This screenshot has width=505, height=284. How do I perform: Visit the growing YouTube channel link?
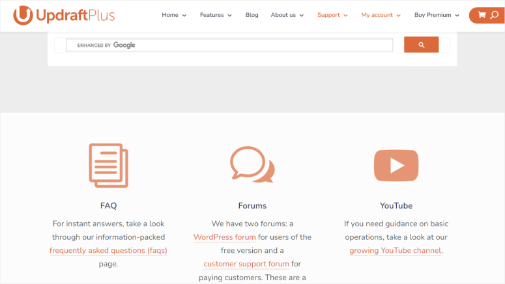pyautogui.click(x=395, y=250)
